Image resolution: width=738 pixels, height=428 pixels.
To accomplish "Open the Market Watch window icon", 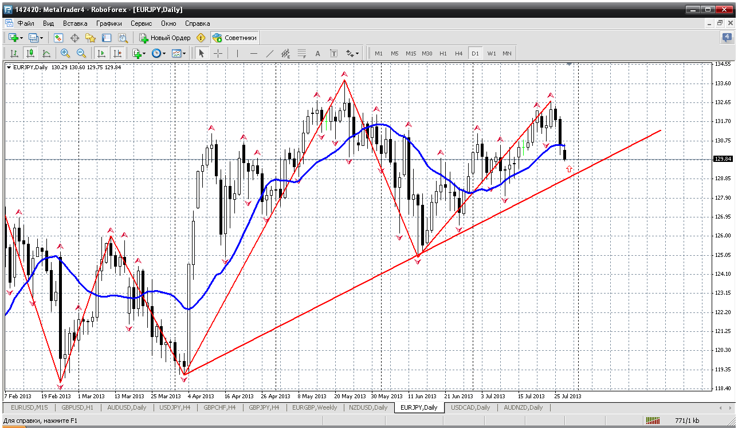I will click(58, 38).
